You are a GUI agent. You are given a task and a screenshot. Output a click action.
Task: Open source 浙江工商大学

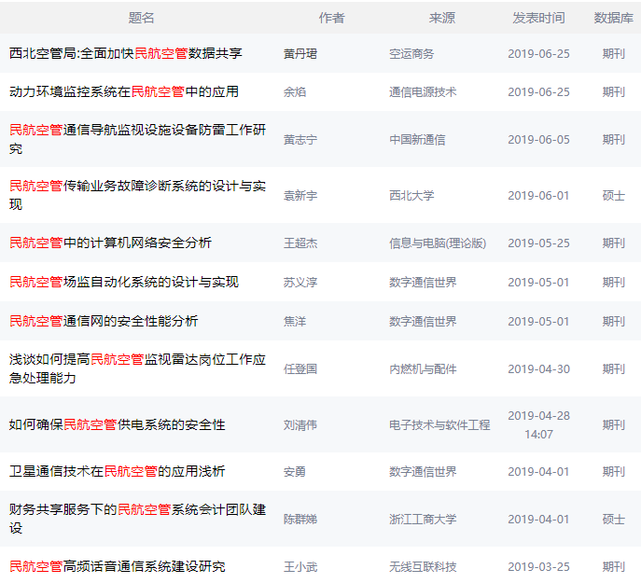[x=423, y=520]
